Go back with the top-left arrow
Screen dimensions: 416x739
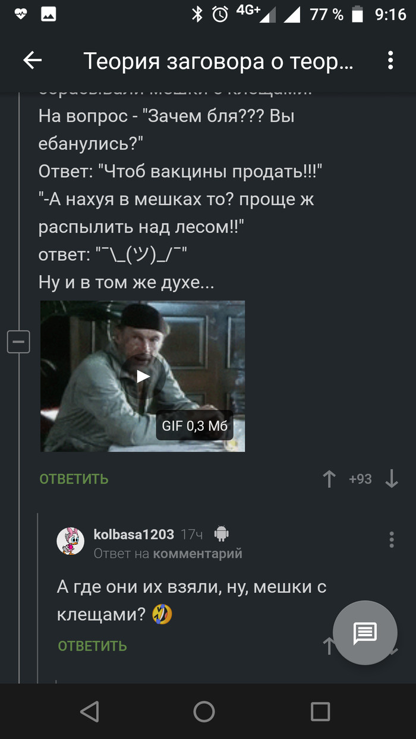coord(32,61)
